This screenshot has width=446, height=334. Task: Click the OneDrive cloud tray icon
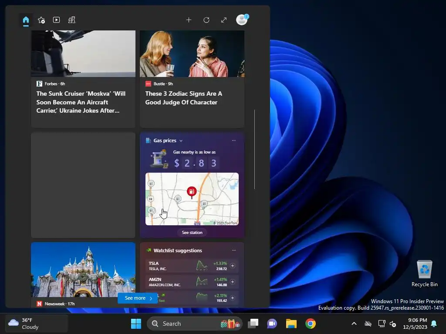pyautogui.click(x=368, y=324)
